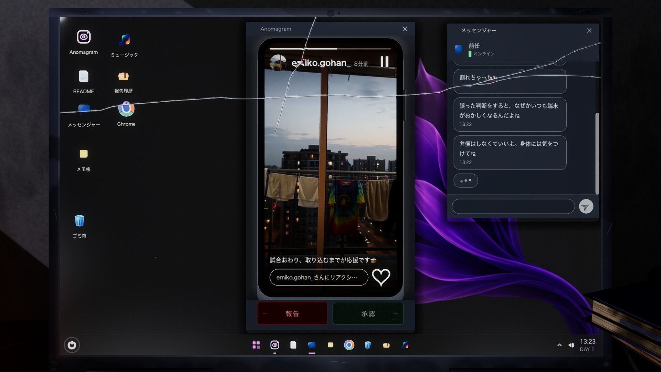Like the story with the heart icon
The width and height of the screenshot is (661, 372).
point(381,277)
